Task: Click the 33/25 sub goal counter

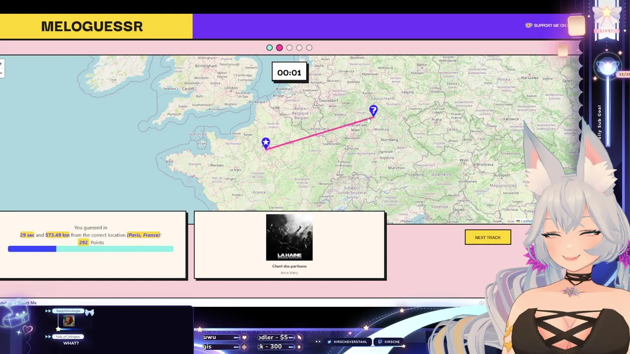Action: pos(624,74)
